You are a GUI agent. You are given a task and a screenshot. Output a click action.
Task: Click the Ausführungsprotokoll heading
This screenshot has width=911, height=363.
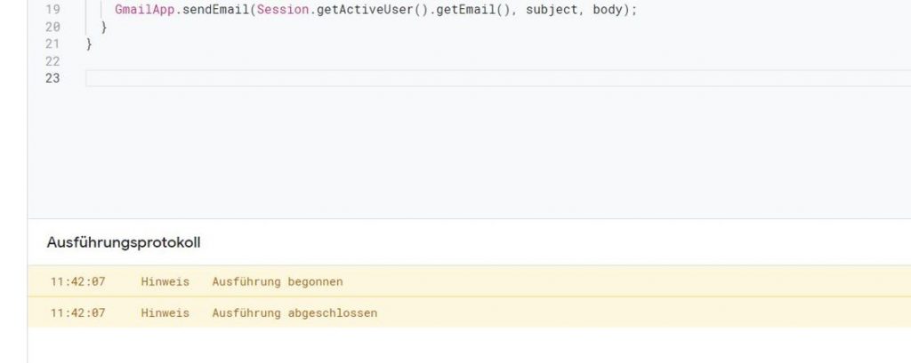click(123, 242)
